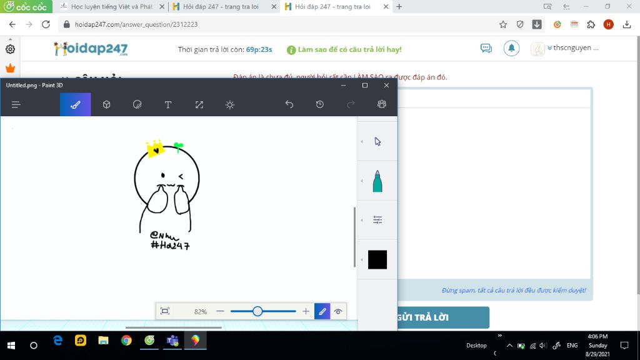The width and height of the screenshot is (640, 360).
Task: Expand the color panel arrow
Action: [362, 259]
